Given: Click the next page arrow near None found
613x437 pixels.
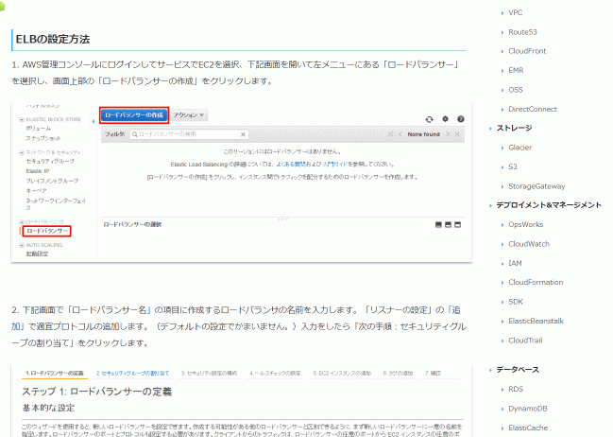Looking at the screenshot, I should point(448,134).
